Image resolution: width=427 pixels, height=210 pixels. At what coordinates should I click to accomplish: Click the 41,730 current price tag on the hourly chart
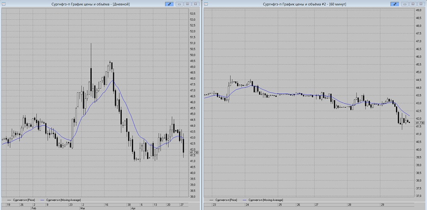tap(420, 123)
